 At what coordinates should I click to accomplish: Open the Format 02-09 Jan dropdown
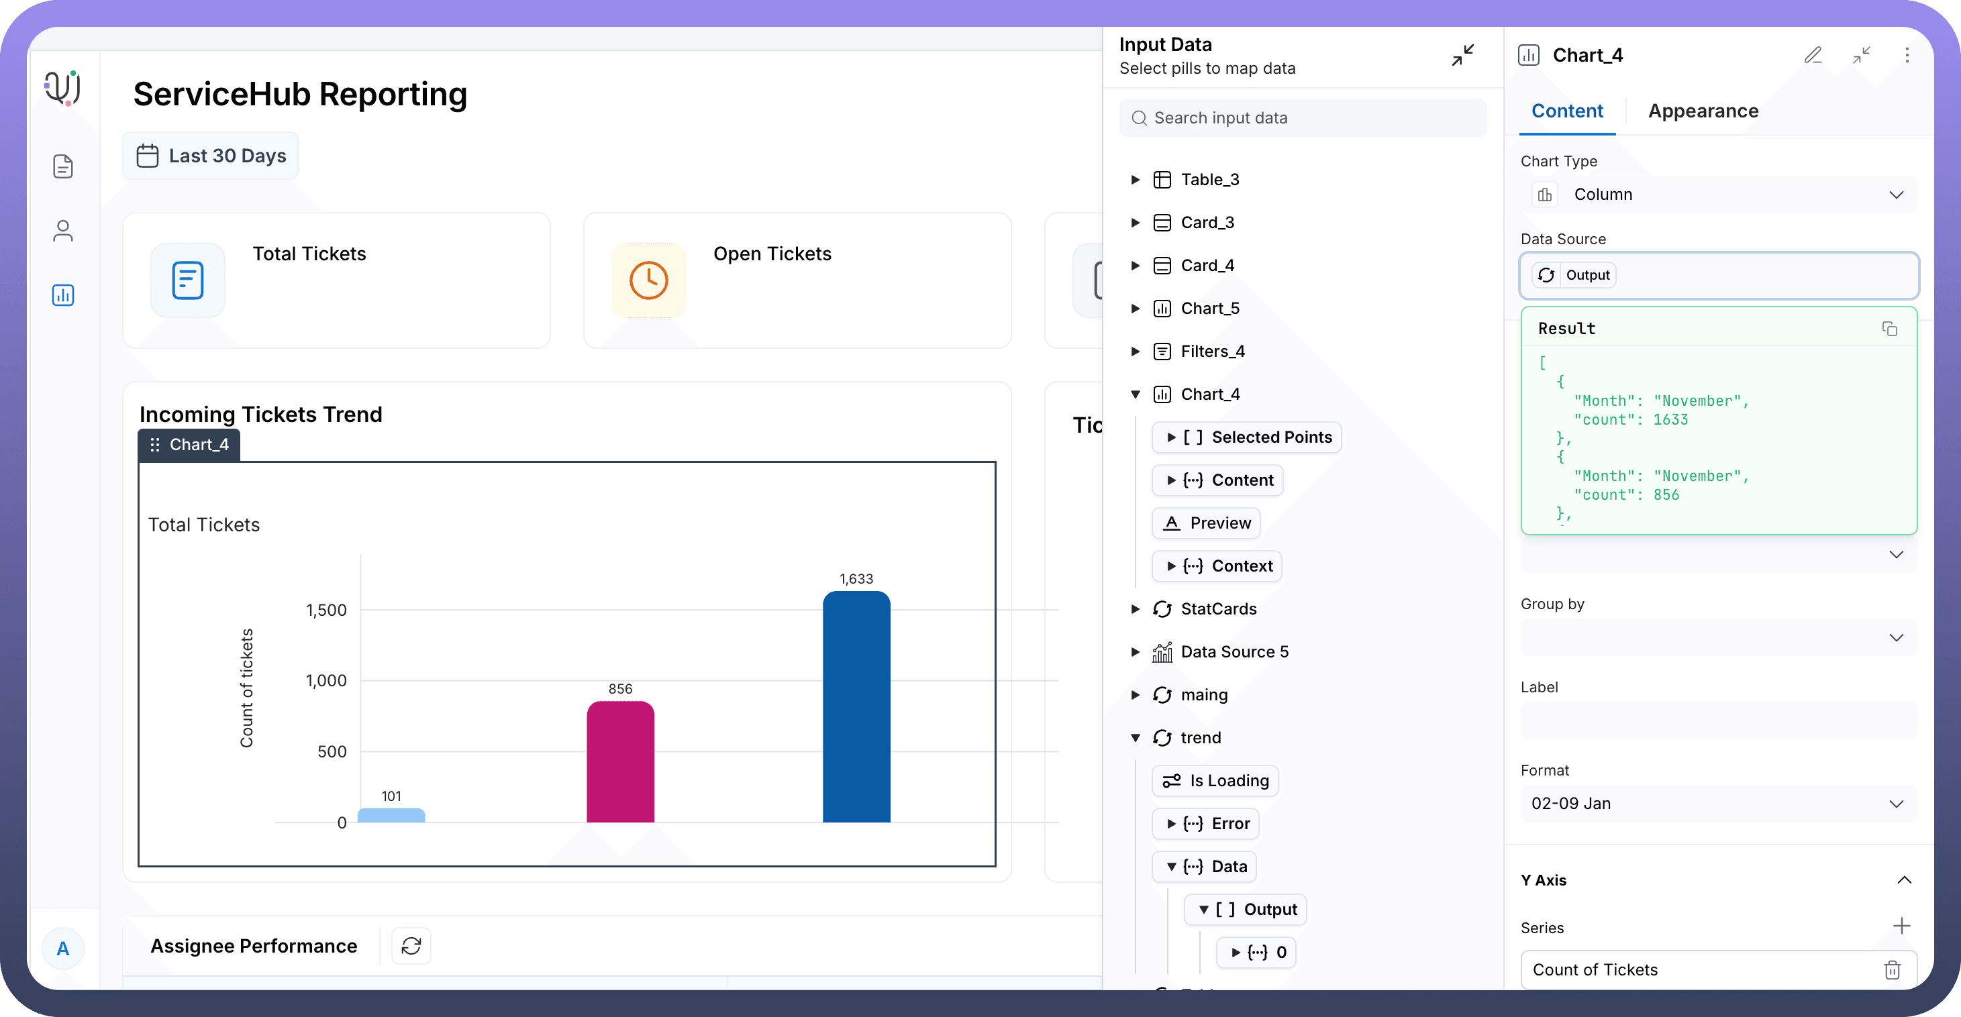(x=1718, y=803)
